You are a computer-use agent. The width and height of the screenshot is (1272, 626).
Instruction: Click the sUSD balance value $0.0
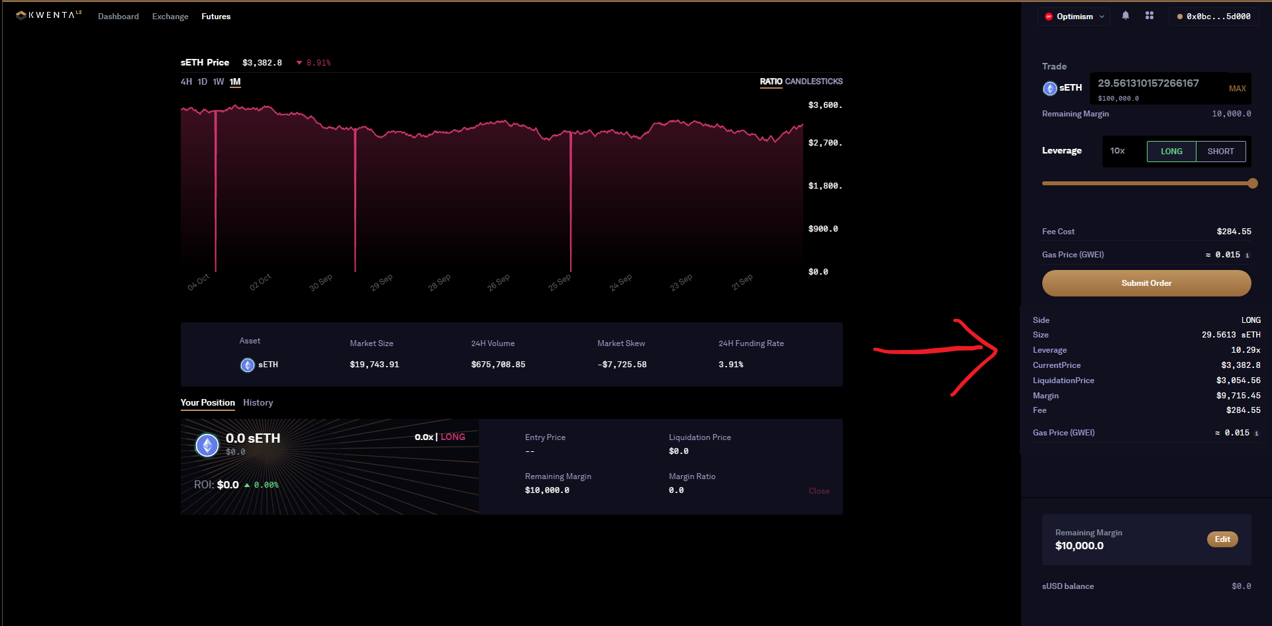coord(1242,586)
